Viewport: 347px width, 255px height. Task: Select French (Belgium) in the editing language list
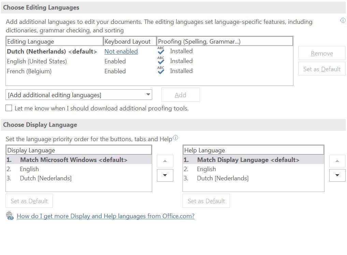(29, 71)
